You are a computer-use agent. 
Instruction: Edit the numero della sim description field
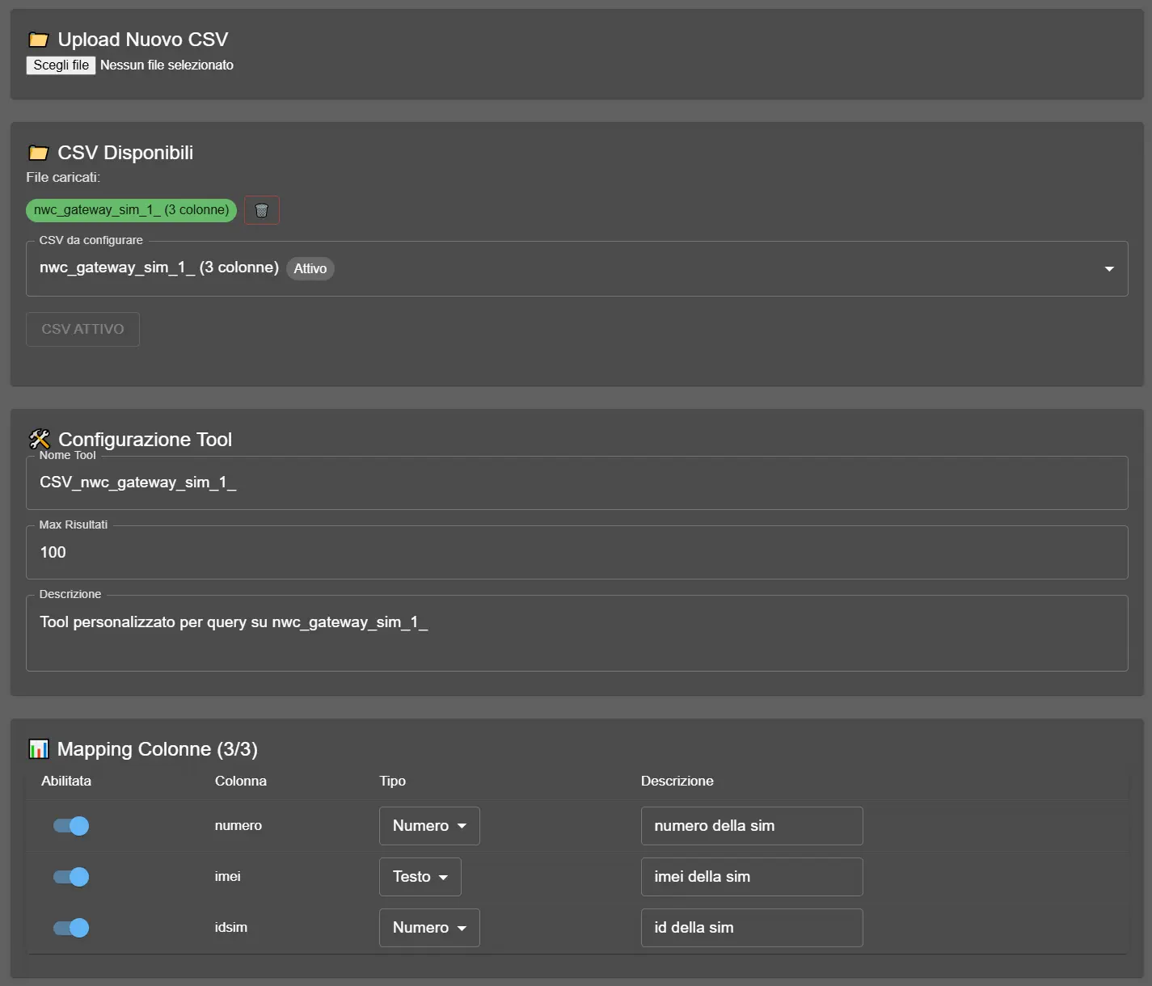pos(751,825)
